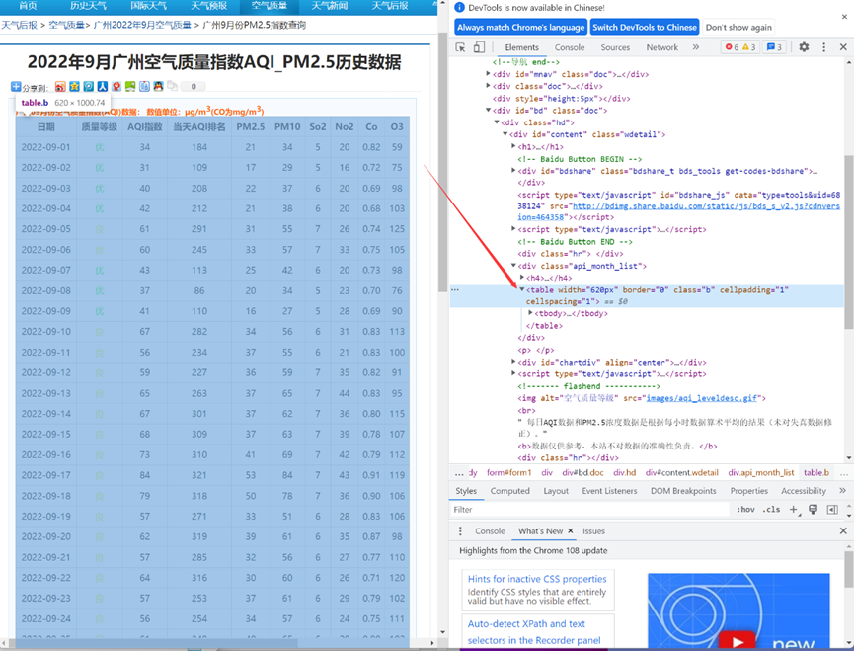Image resolution: width=854 pixels, height=651 pixels.
Task: Open the Event Listeners tab
Action: (609, 491)
